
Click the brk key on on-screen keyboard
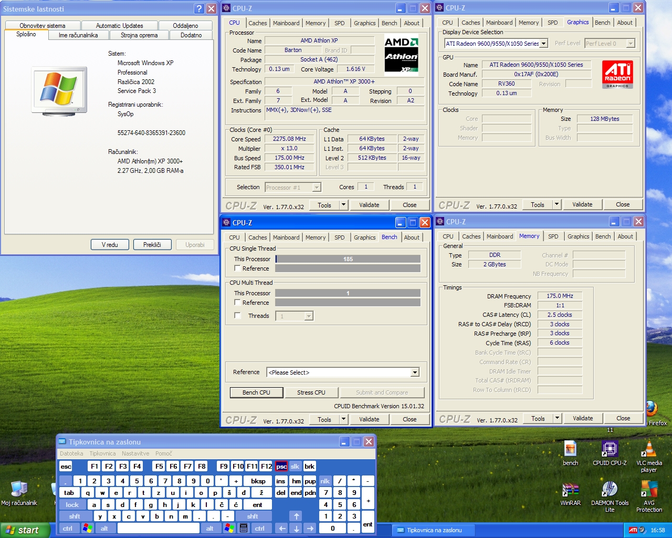pyautogui.click(x=310, y=466)
